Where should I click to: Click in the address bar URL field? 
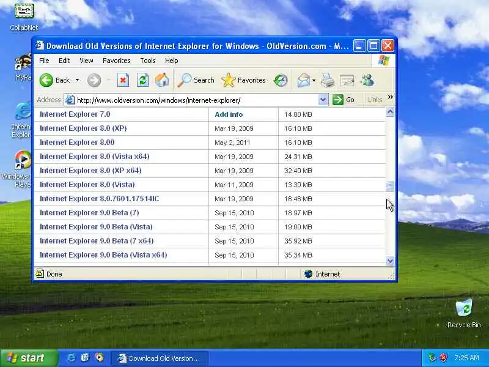(196, 100)
